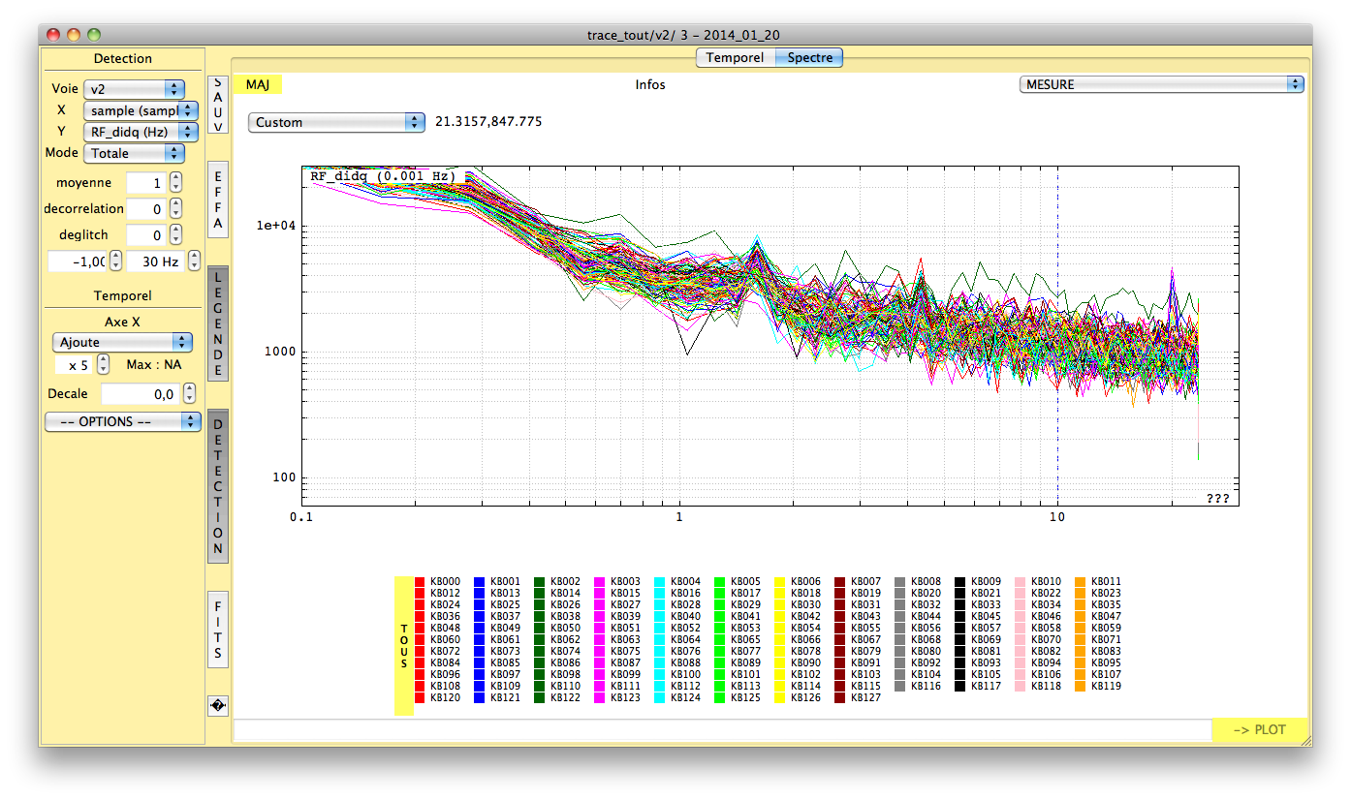Screen dimensions: 1351x800
Task: Toggle the vertical DETECTION button
Action: (x=218, y=485)
